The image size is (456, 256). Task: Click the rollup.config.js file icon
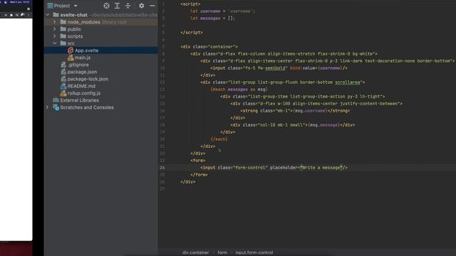pos(63,93)
